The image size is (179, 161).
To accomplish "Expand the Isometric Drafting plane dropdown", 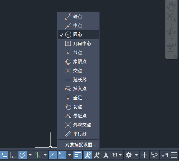I will click(x=45, y=155).
